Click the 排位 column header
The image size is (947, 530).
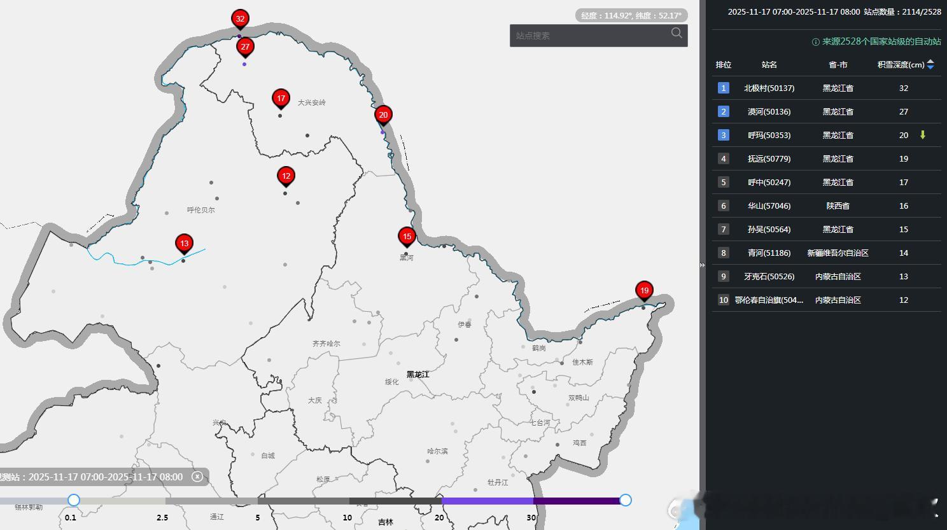724,65
